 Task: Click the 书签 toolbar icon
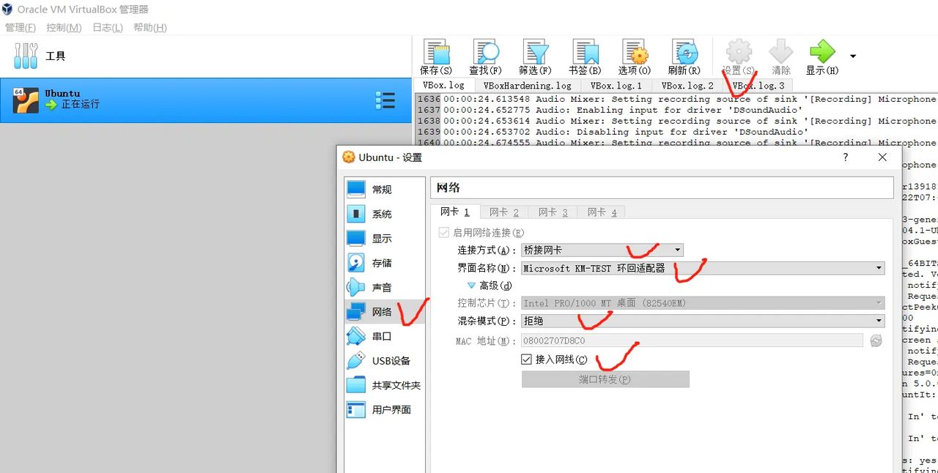[x=585, y=55]
